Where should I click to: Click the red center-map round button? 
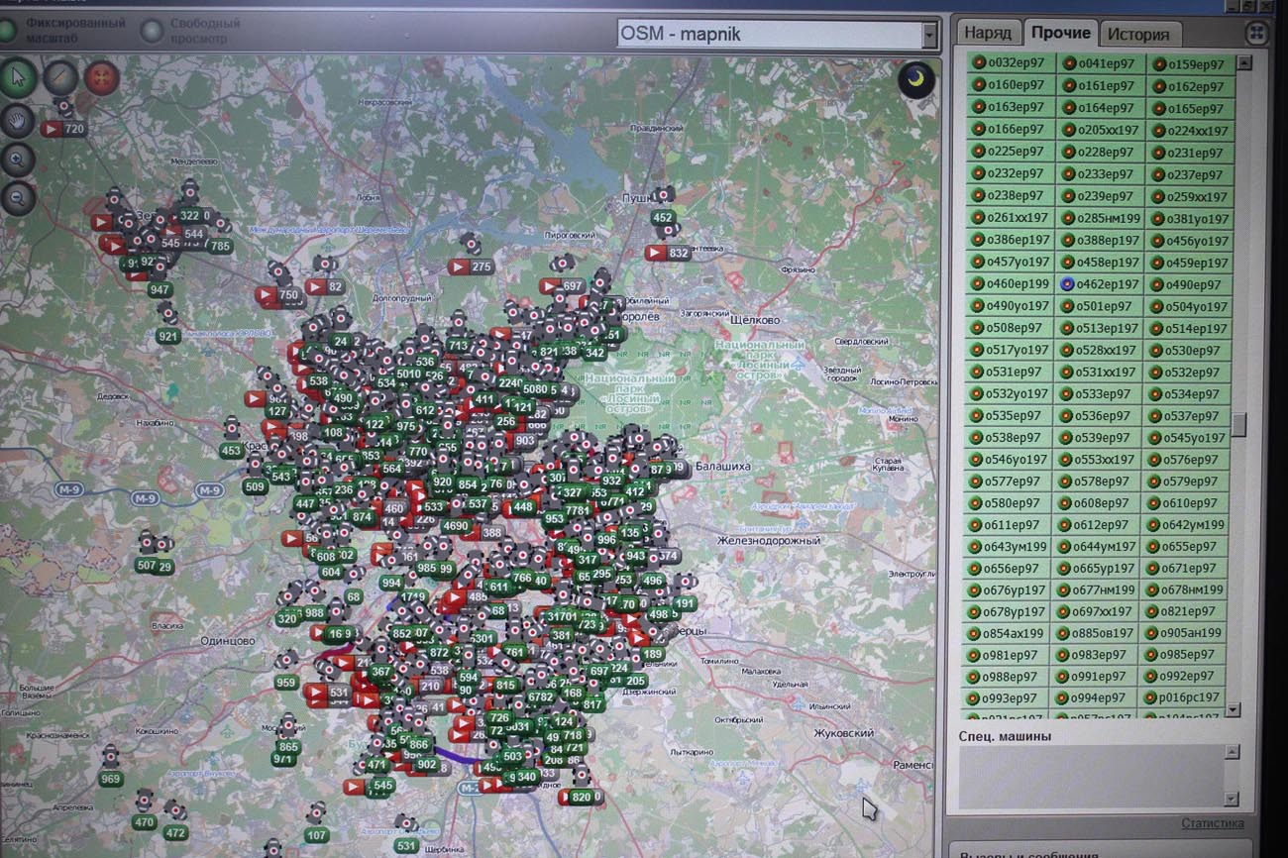pyautogui.click(x=101, y=77)
